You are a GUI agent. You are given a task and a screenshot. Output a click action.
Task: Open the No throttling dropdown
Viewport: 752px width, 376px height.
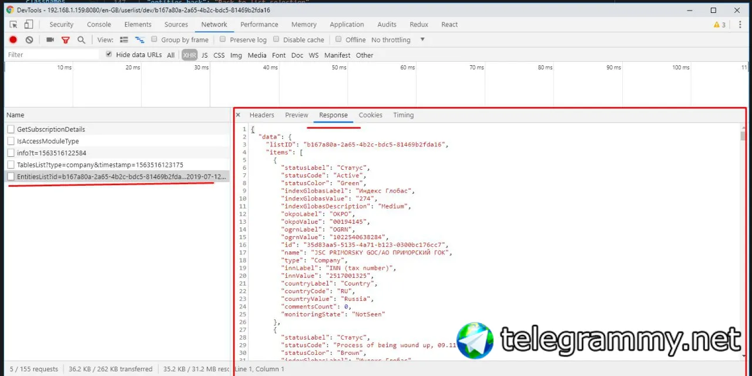pos(398,40)
